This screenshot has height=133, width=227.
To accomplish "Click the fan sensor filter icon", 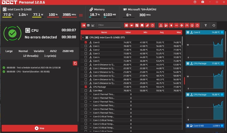I will coord(181,25).
